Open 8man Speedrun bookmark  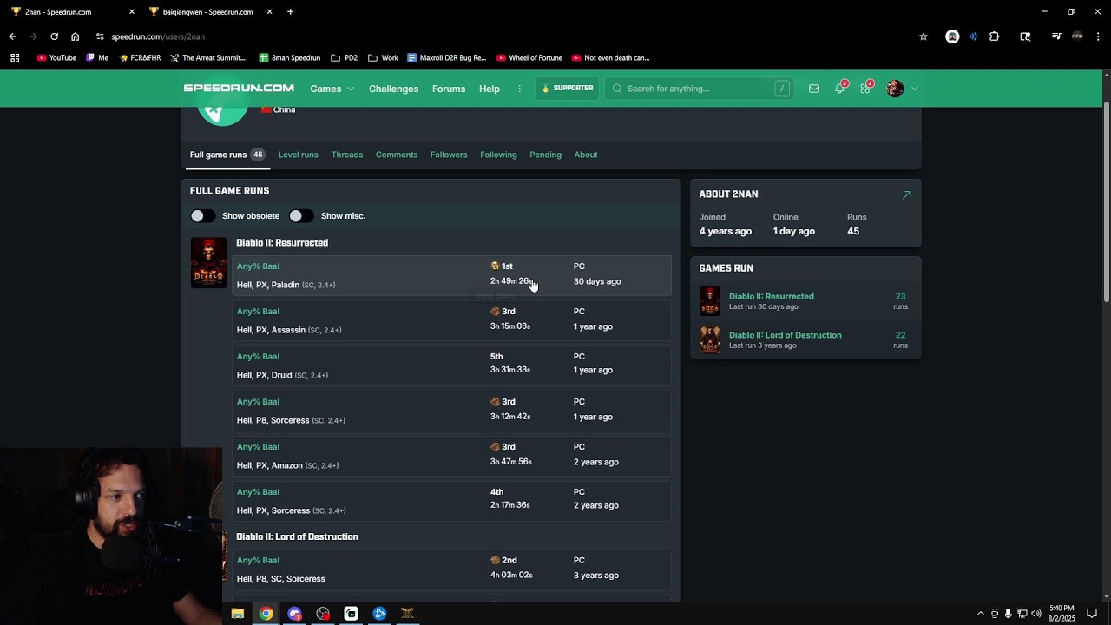pos(289,58)
